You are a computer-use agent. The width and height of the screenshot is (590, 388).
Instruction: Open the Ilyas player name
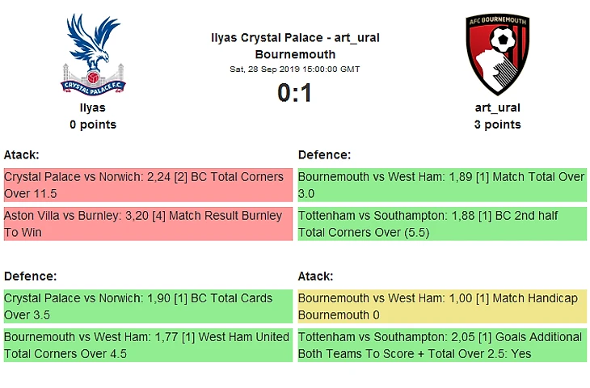click(x=93, y=108)
